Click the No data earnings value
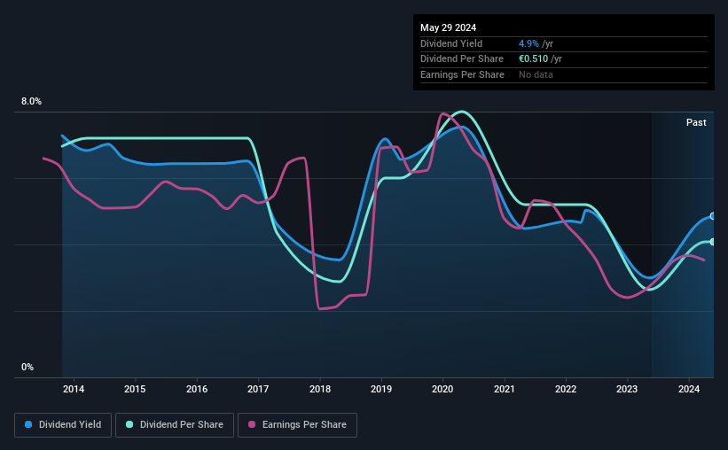Screen dimensions: 728x450 [x=536, y=74]
